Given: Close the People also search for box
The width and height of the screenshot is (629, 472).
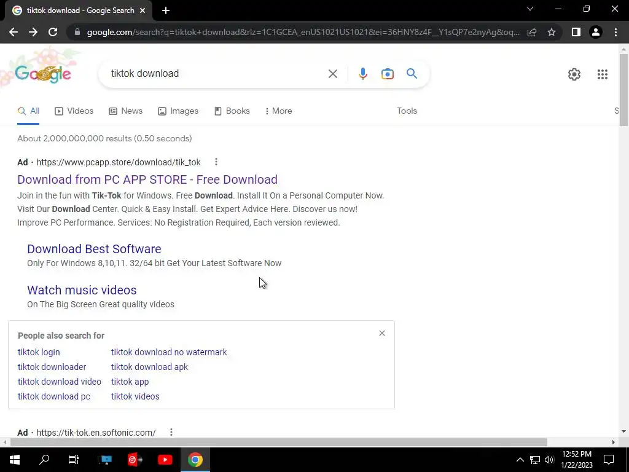Looking at the screenshot, I should coord(382,334).
